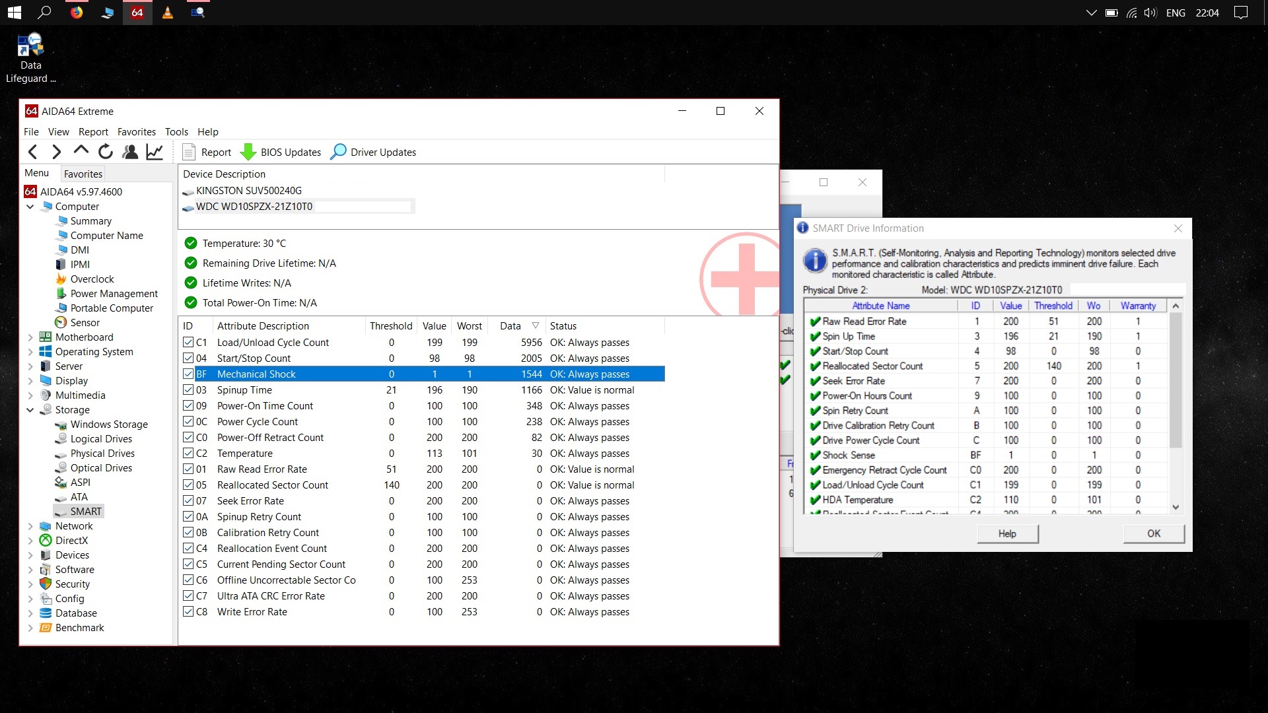Viewport: 1268px width, 713px height.
Task: Uncheck Load/Unload Cycle Count checkbox
Action: pos(188,342)
